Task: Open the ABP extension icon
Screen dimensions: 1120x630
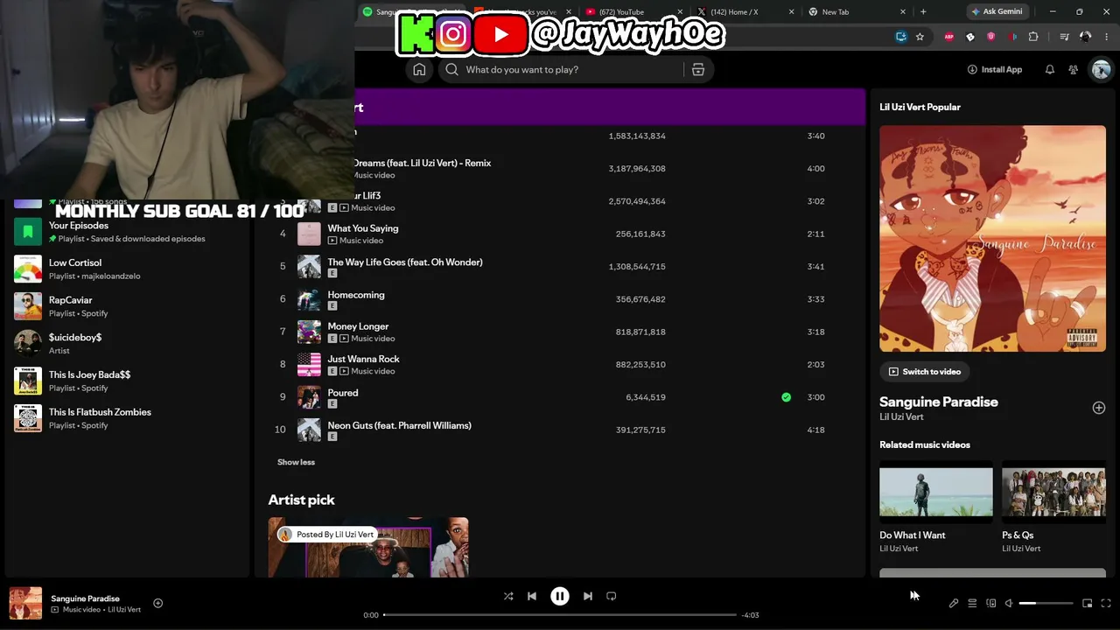Action: [x=949, y=37]
